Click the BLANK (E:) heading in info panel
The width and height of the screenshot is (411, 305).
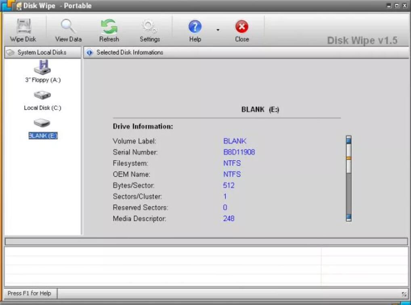[260, 109]
